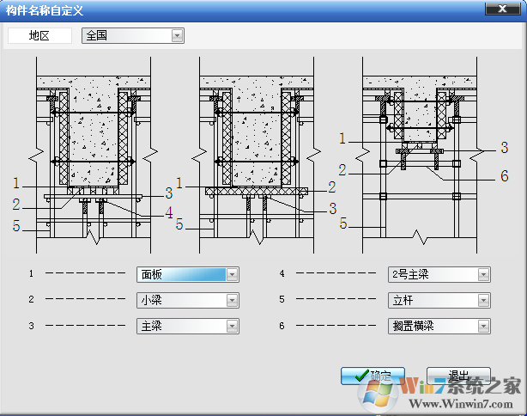Click the 地区 label box

click(39, 36)
